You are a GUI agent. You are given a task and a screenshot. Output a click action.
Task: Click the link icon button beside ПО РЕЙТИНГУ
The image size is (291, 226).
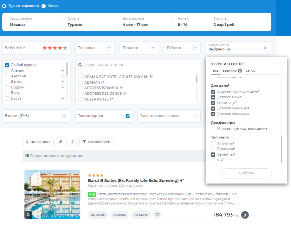click(61, 142)
